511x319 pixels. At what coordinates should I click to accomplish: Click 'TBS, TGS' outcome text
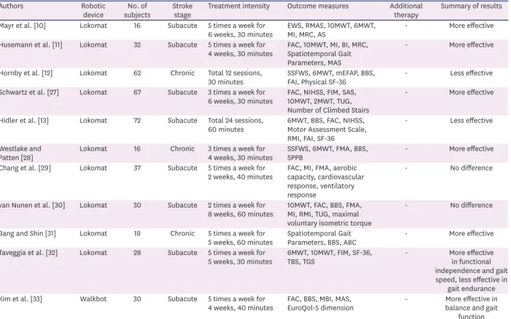301,262
